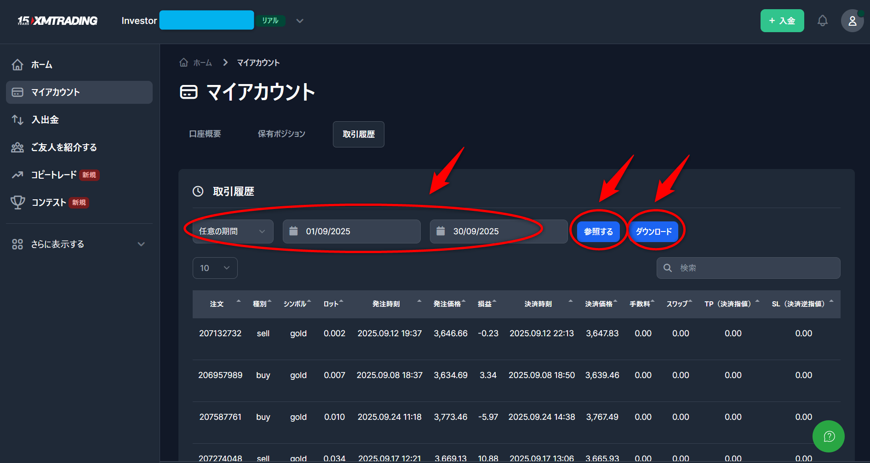Switch to the 口座概要 tab
This screenshot has height=463, width=870.
pyautogui.click(x=205, y=134)
